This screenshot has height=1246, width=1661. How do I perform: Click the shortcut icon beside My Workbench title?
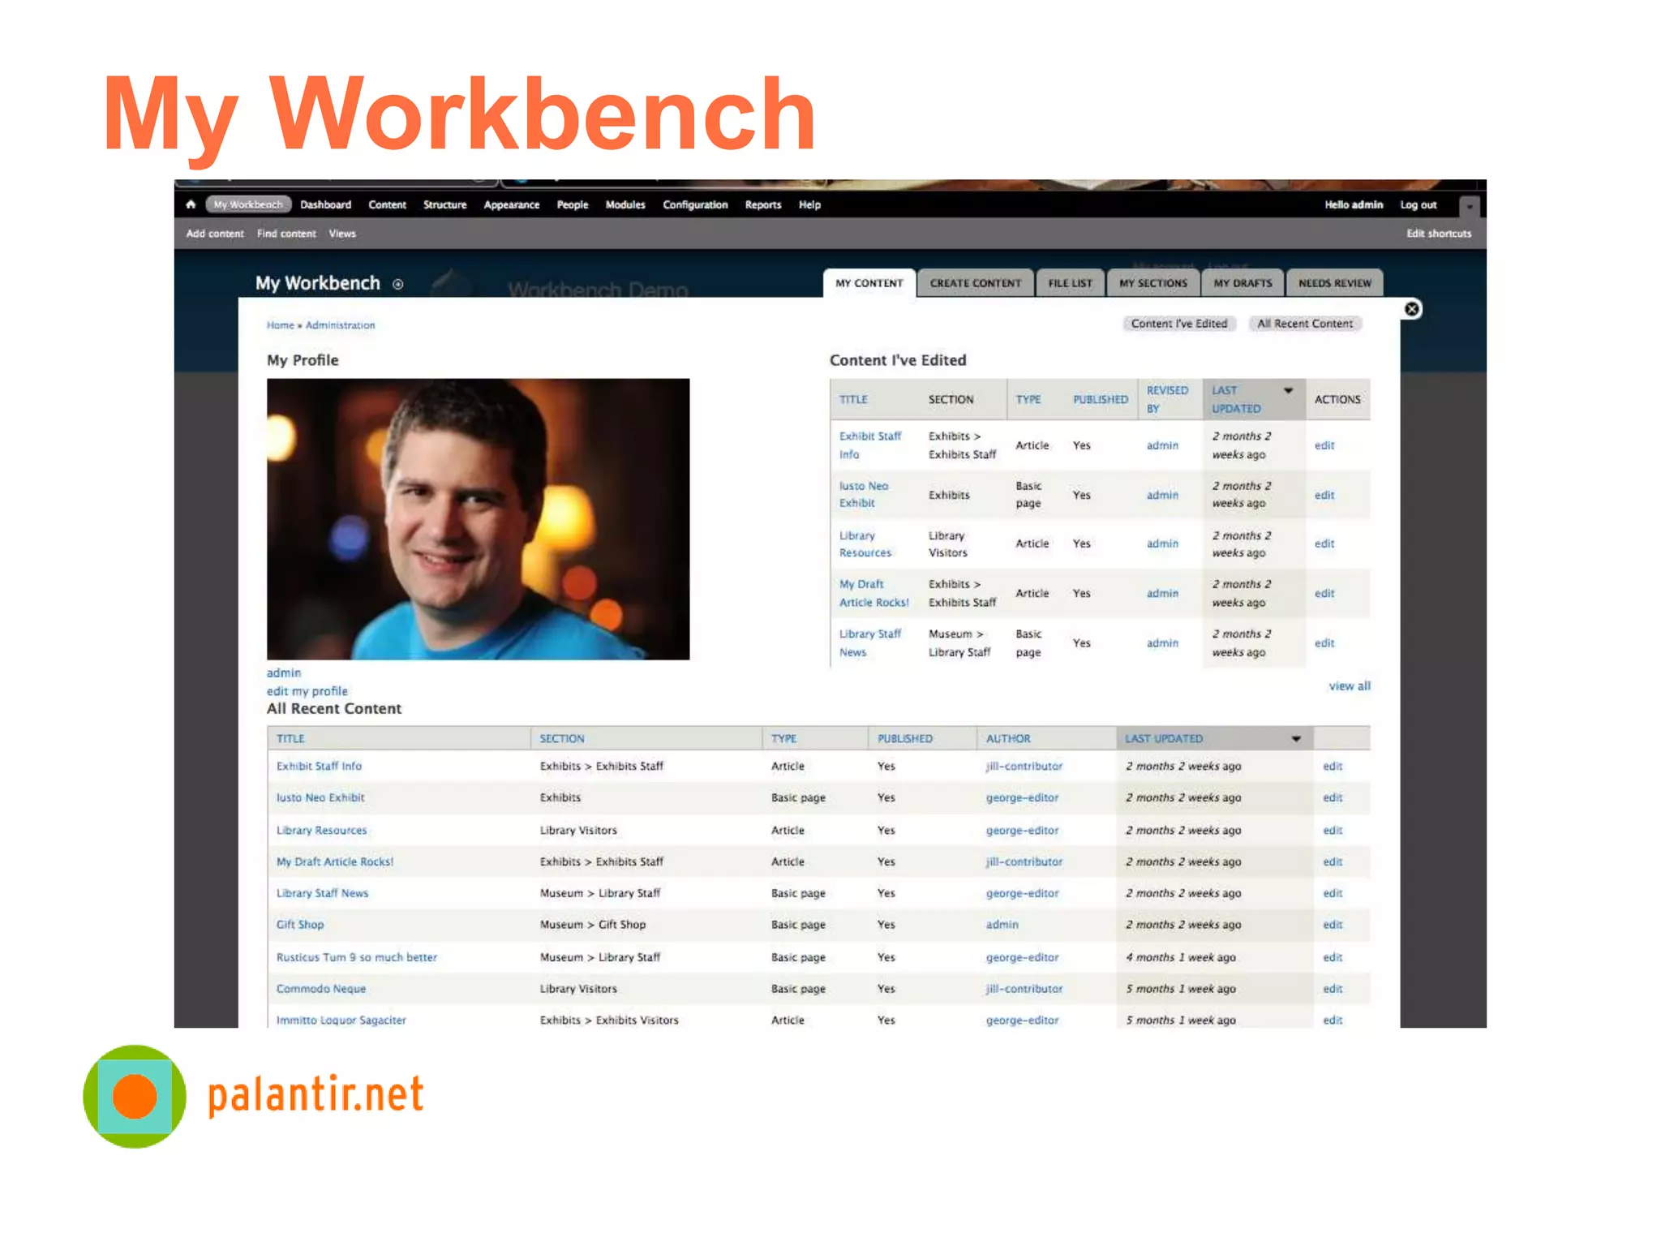(398, 284)
